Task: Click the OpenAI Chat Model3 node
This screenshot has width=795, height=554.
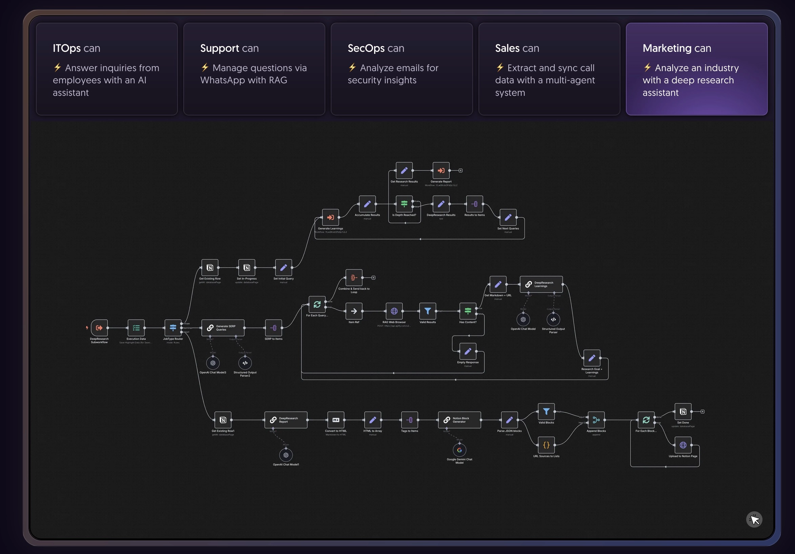Action: (213, 363)
